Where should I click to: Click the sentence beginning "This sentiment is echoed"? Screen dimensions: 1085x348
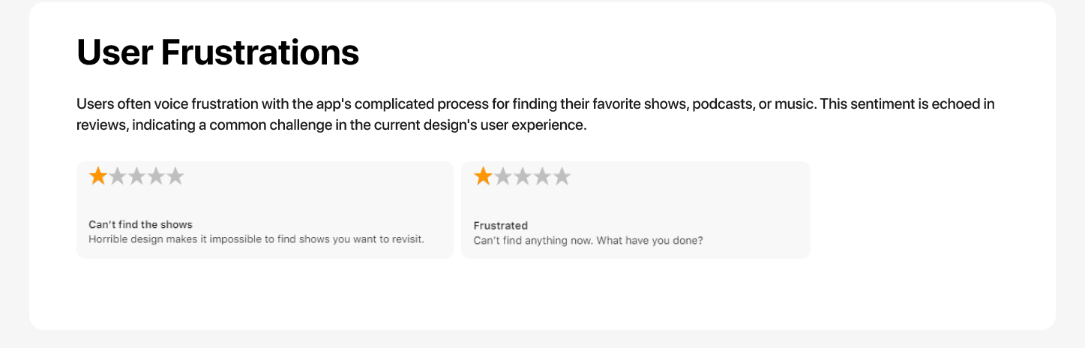907,104
